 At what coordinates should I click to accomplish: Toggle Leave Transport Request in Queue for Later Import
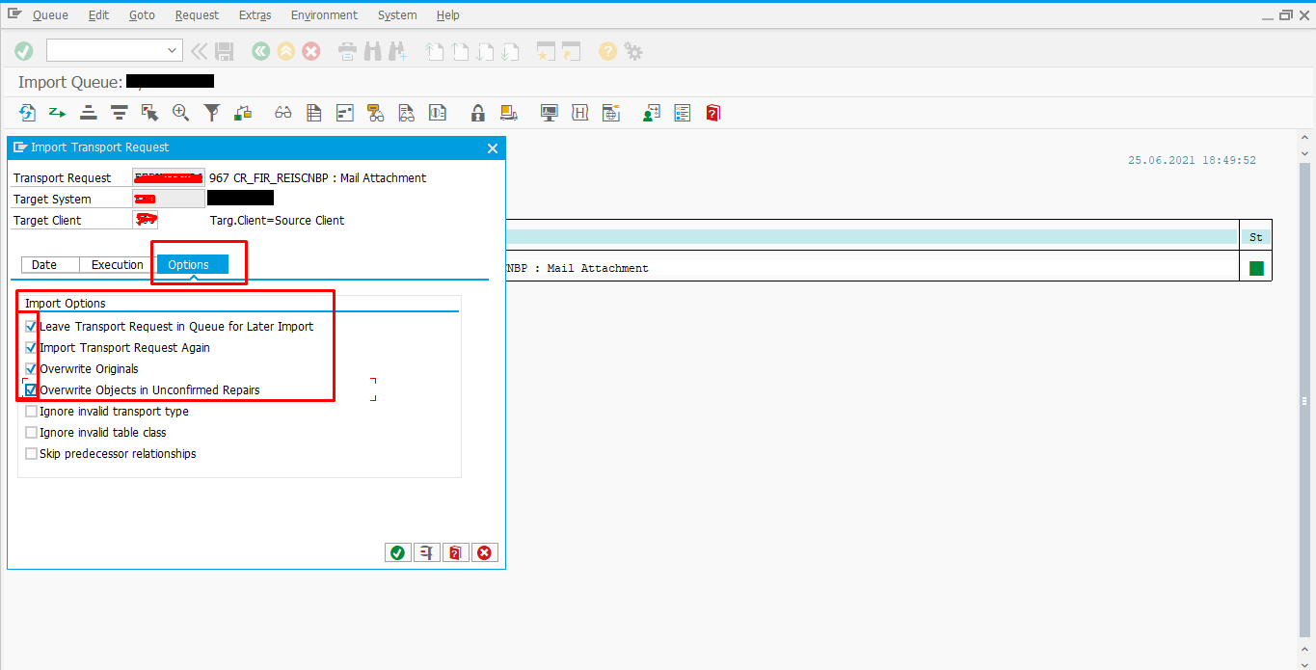pos(31,327)
